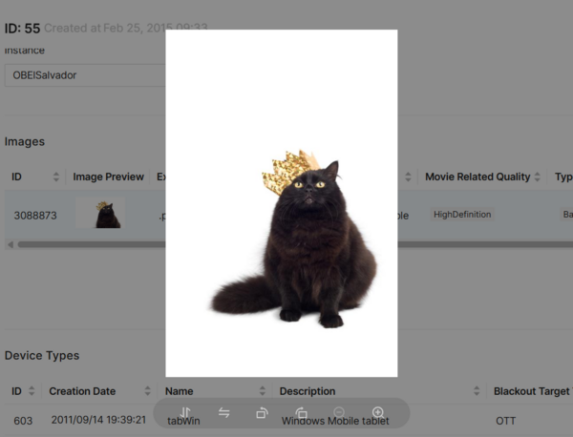
Task: Sort Device Types by ID column
Action: (x=32, y=391)
